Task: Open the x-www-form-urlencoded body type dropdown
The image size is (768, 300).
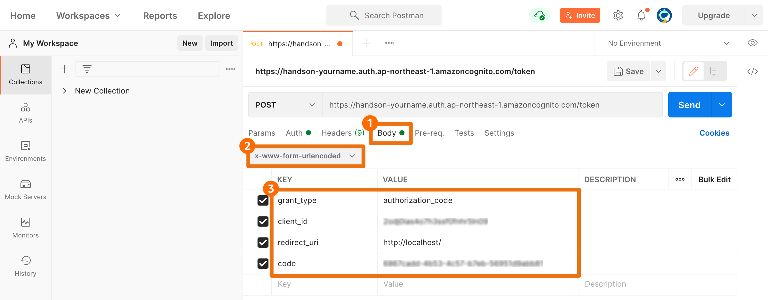Action: coord(305,156)
